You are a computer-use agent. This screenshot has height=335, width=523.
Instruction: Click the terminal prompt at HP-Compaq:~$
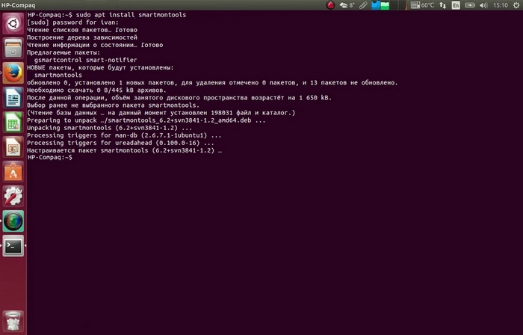(72, 158)
